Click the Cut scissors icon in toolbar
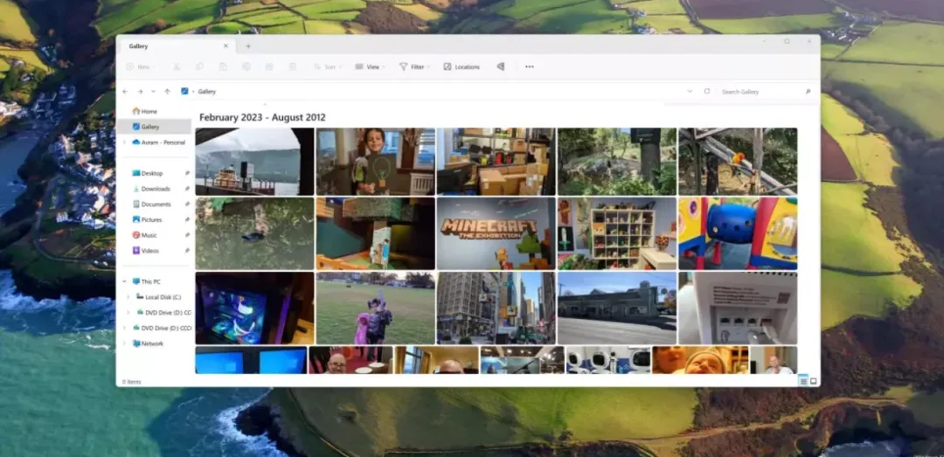The width and height of the screenshot is (944, 457). point(177,66)
